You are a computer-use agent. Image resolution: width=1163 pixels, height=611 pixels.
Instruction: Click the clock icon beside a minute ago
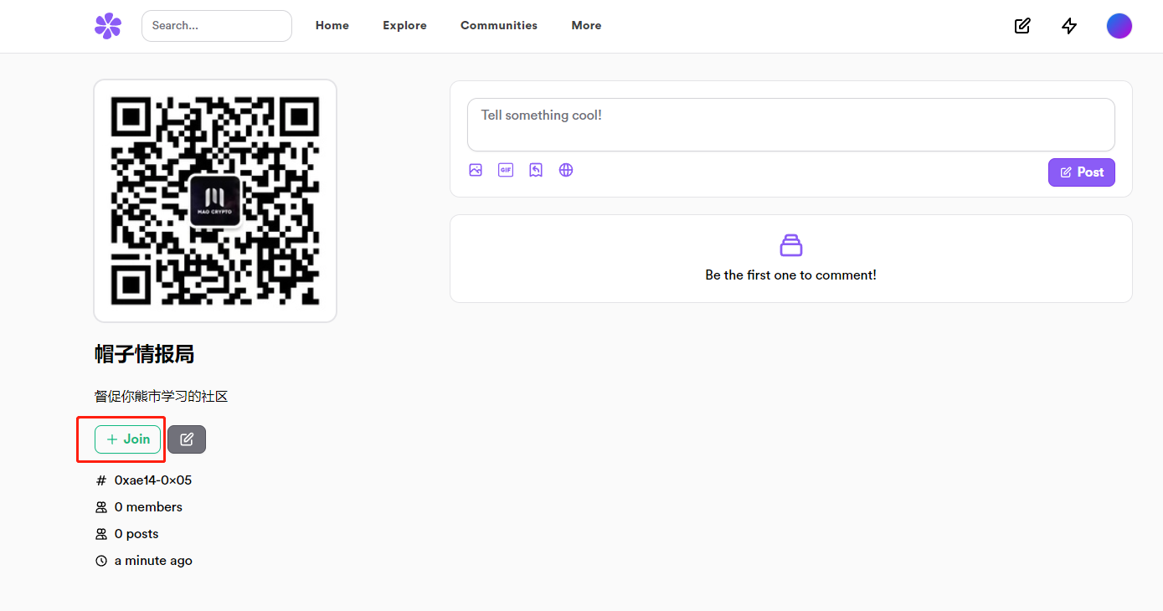point(101,561)
